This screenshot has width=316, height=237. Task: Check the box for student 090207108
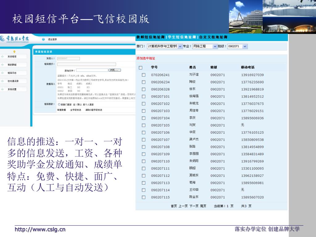[x=143, y=147]
